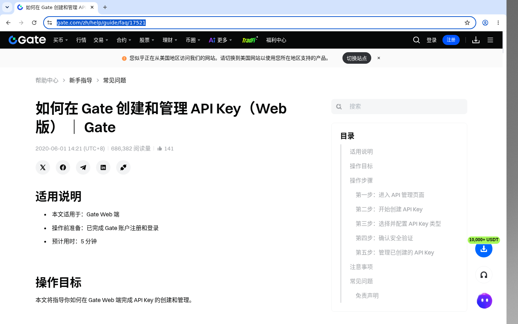Expand the 理财 dropdown menu
This screenshot has width=518, height=324.
pyautogui.click(x=170, y=40)
